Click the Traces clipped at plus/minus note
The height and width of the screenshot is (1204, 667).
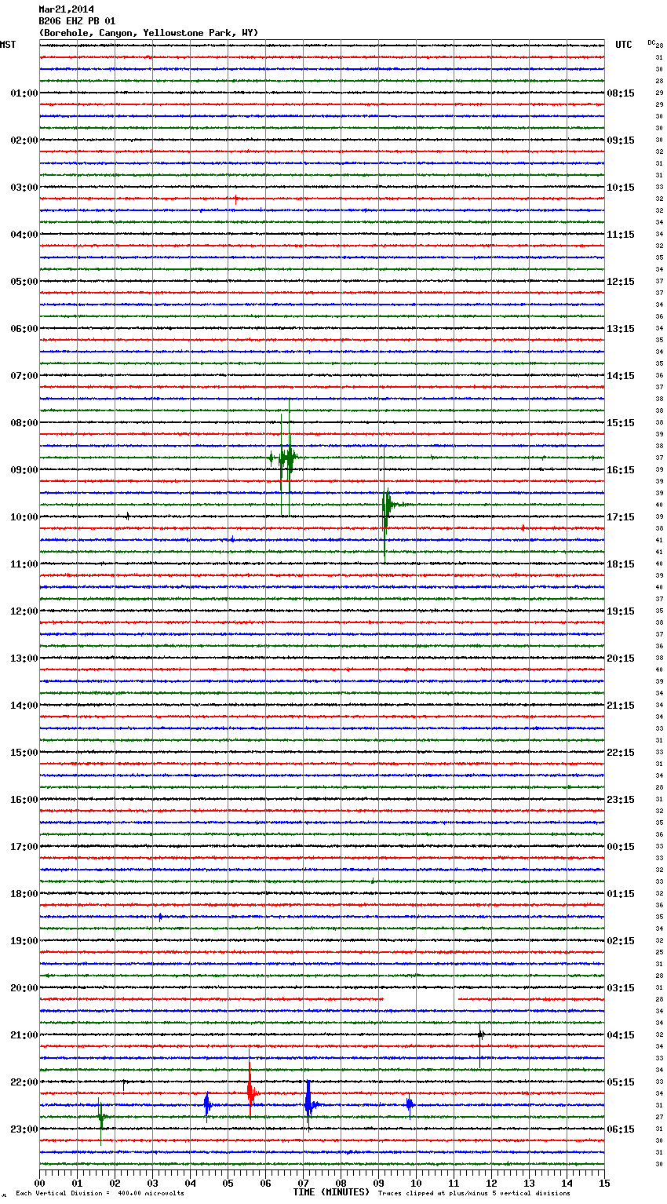474,1193
